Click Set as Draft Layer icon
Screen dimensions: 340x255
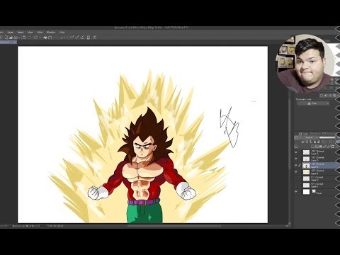coord(311,142)
